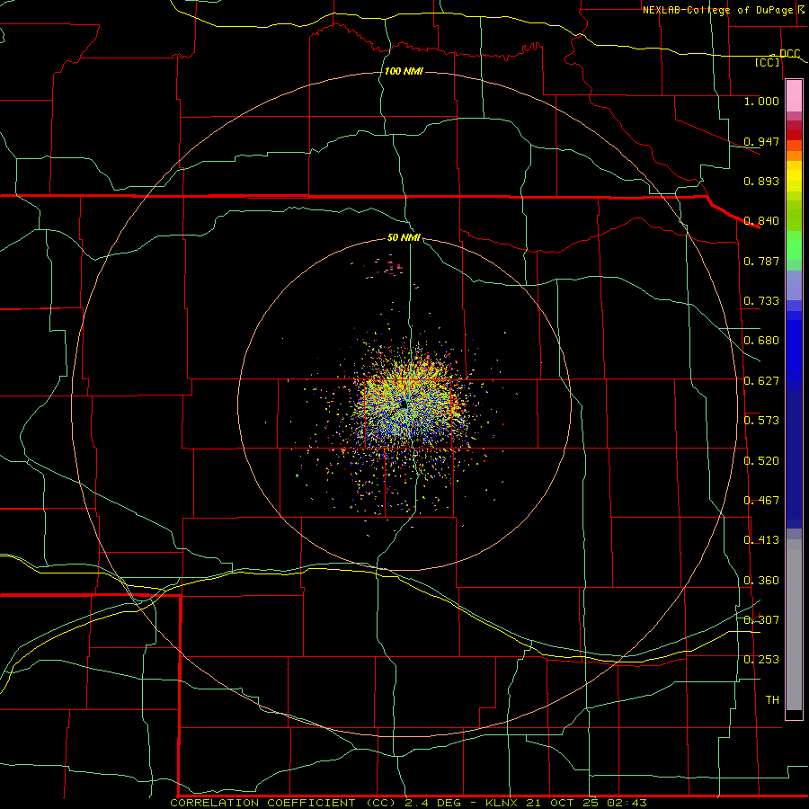Select the 0.467 scale label

coord(761,501)
